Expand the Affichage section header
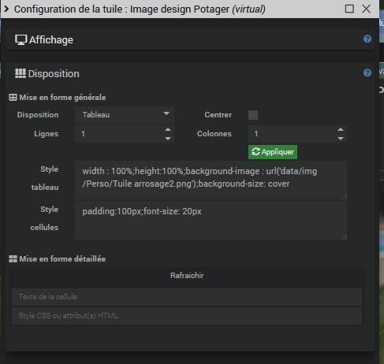The width and height of the screenshot is (384, 364). tap(189, 39)
